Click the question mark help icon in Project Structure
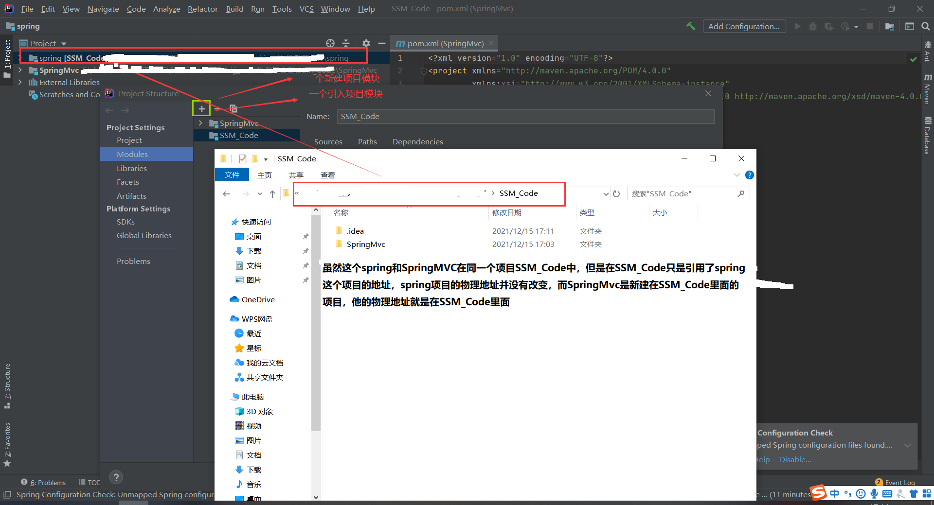This screenshot has height=505, width=934. point(116,477)
